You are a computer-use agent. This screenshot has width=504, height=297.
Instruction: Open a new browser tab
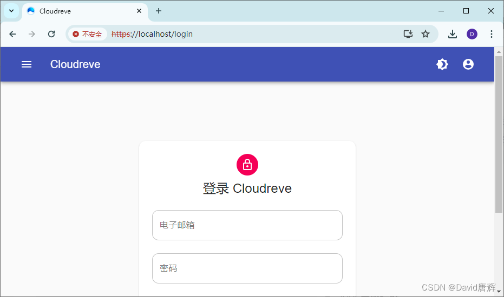[159, 11]
